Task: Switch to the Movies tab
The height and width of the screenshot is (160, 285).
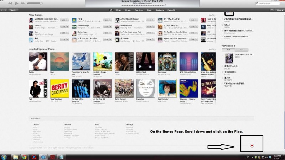Action: [128, 10]
